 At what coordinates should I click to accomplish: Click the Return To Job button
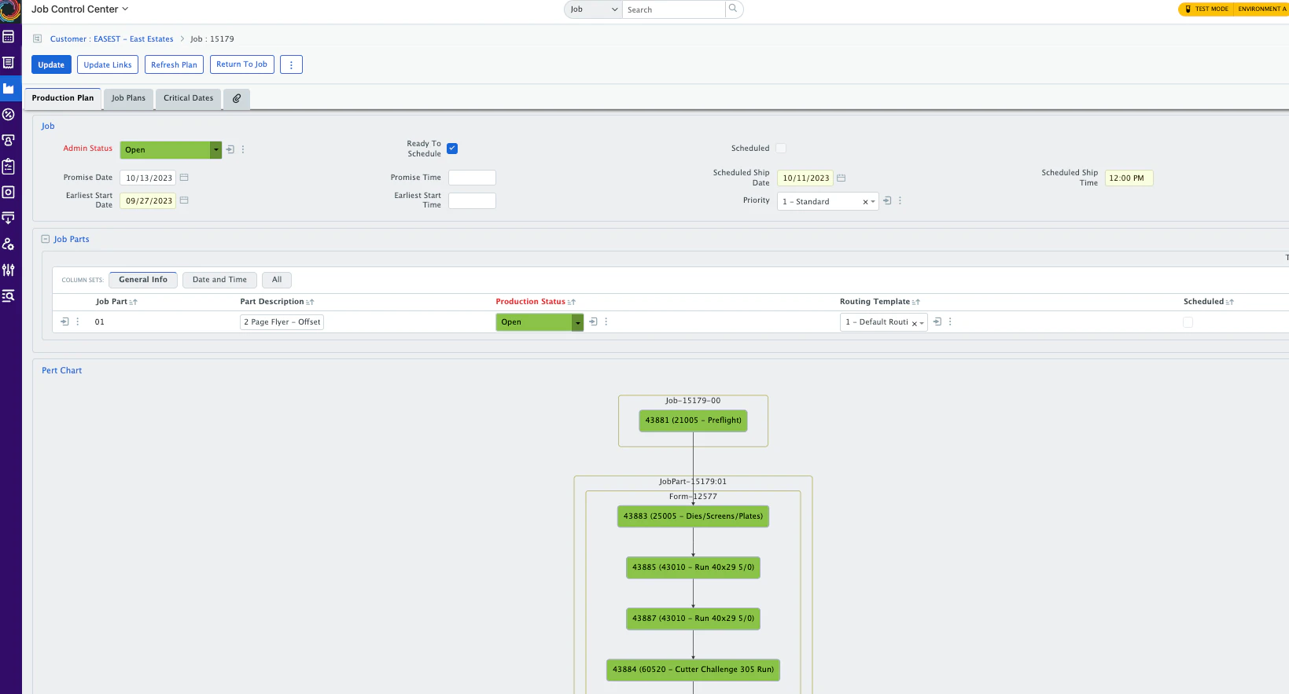(241, 64)
